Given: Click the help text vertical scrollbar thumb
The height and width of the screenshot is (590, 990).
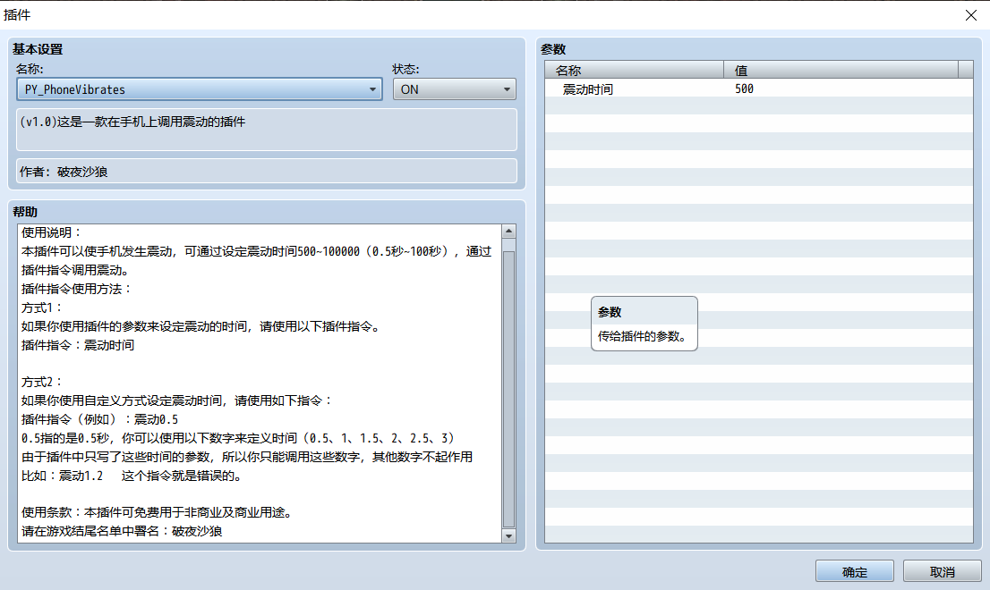Looking at the screenshot, I should coord(508,390).
